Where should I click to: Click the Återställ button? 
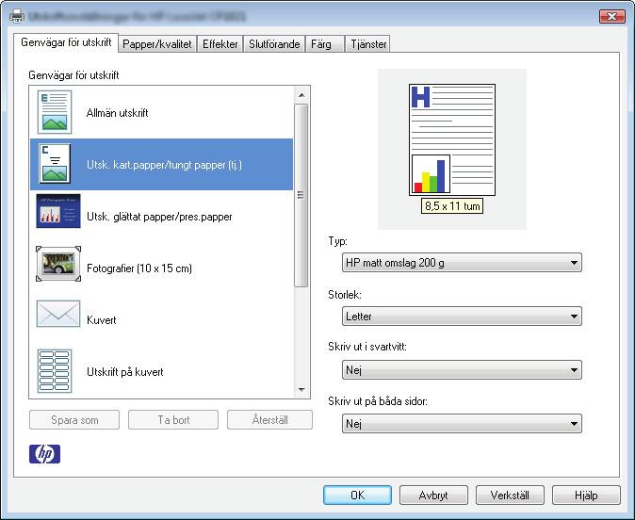pos(269,420)
